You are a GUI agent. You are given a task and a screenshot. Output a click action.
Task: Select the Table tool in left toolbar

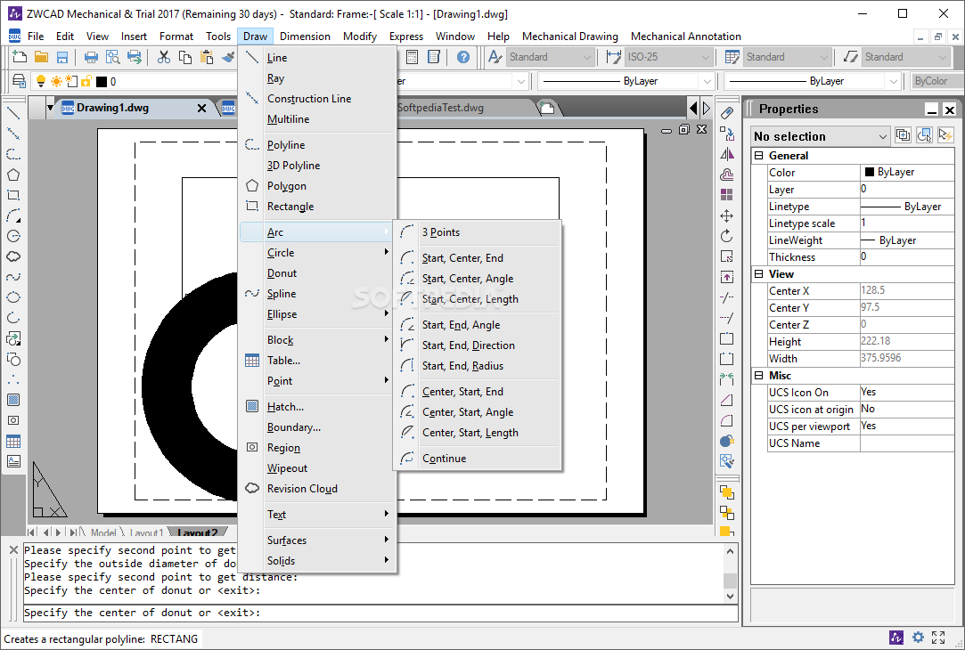pyautogui.click(x=13, y=441)
